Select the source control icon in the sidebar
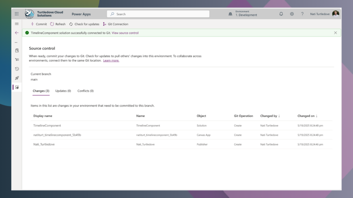This screenshot has height=198, width=353. 17,87
